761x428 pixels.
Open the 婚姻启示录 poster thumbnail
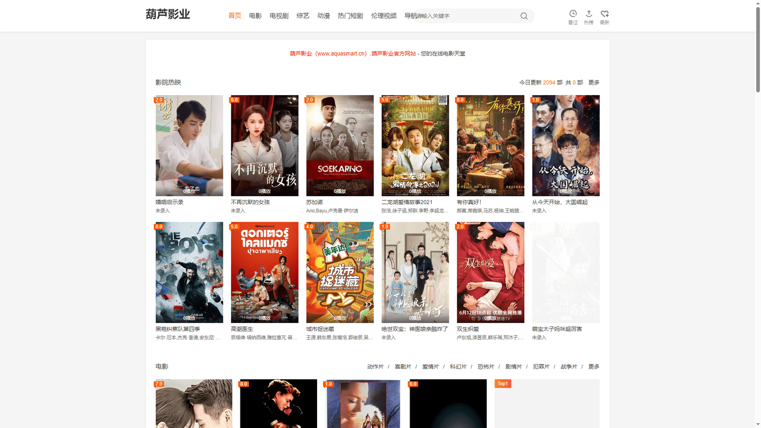(x=189, y=145)
